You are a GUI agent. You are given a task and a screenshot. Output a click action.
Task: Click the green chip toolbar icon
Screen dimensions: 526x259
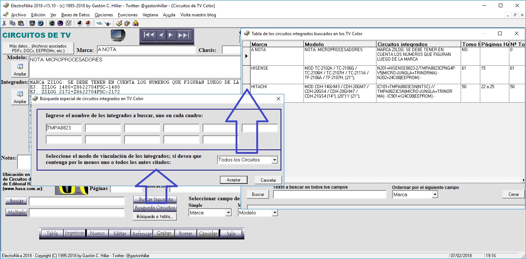click(52, 23)
